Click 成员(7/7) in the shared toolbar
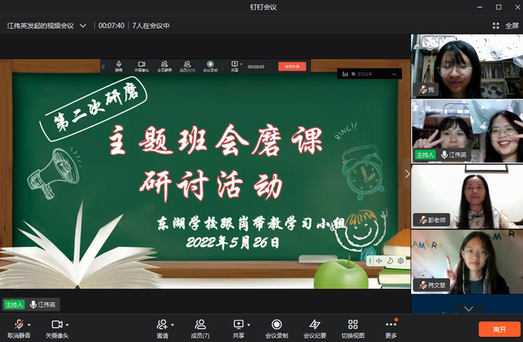This screenshot has width=523, height=342. (187, 66)
